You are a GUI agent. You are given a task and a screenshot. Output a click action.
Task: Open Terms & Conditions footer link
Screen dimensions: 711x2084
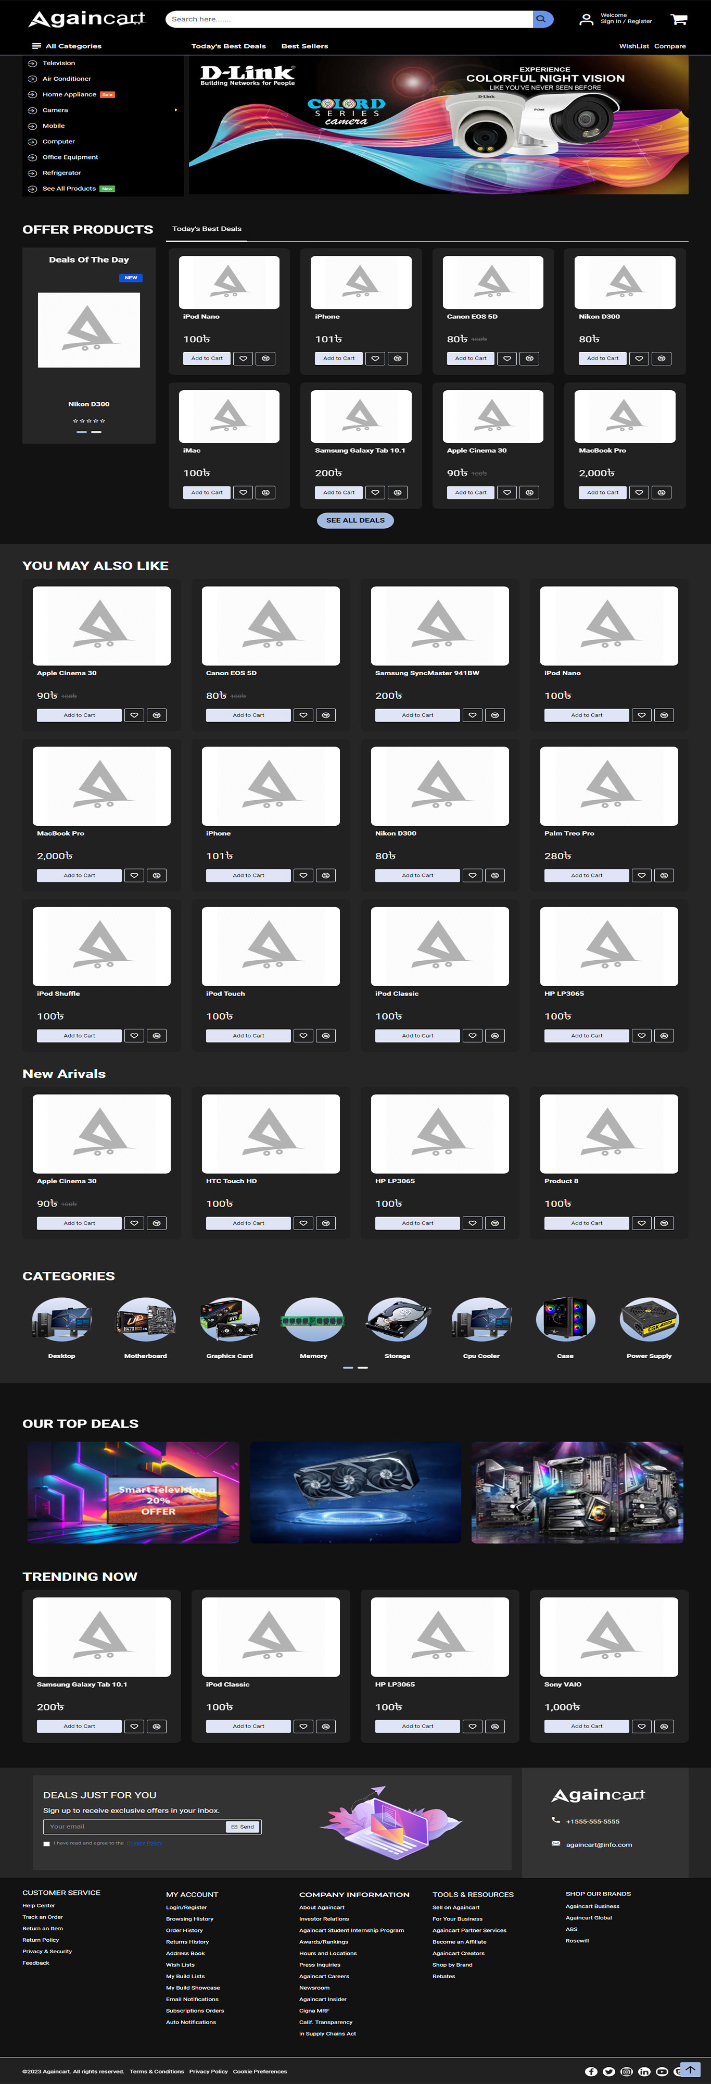coord(157,2072)
